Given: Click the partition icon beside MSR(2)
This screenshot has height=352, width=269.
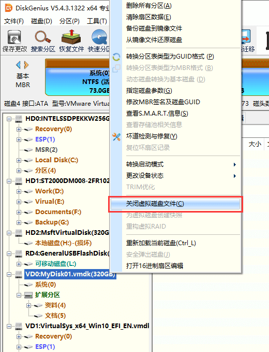Looking at the screenshot, I should coord(28,150).
